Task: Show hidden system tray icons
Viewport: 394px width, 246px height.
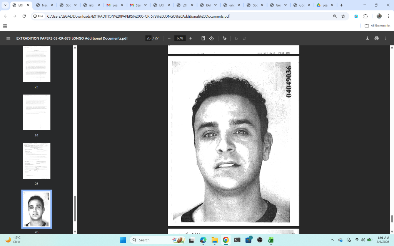Action: click(332, 240)
